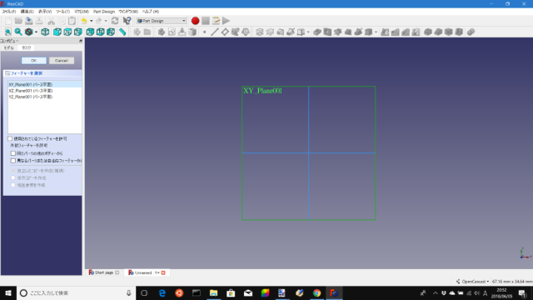Click the datum line tool icon

(x=215, y=32)
